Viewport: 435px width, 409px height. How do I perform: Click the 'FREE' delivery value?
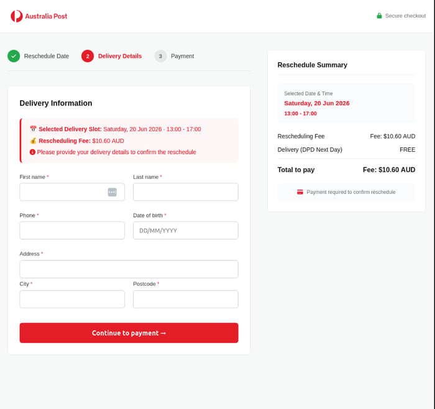[x=407, y=150]
